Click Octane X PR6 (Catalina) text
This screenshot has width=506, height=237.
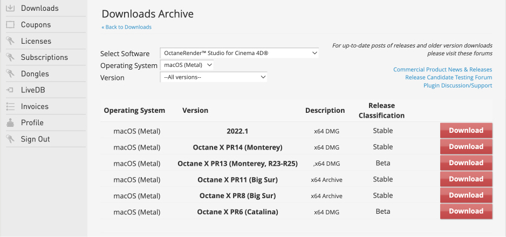click(x=237, y=212)
